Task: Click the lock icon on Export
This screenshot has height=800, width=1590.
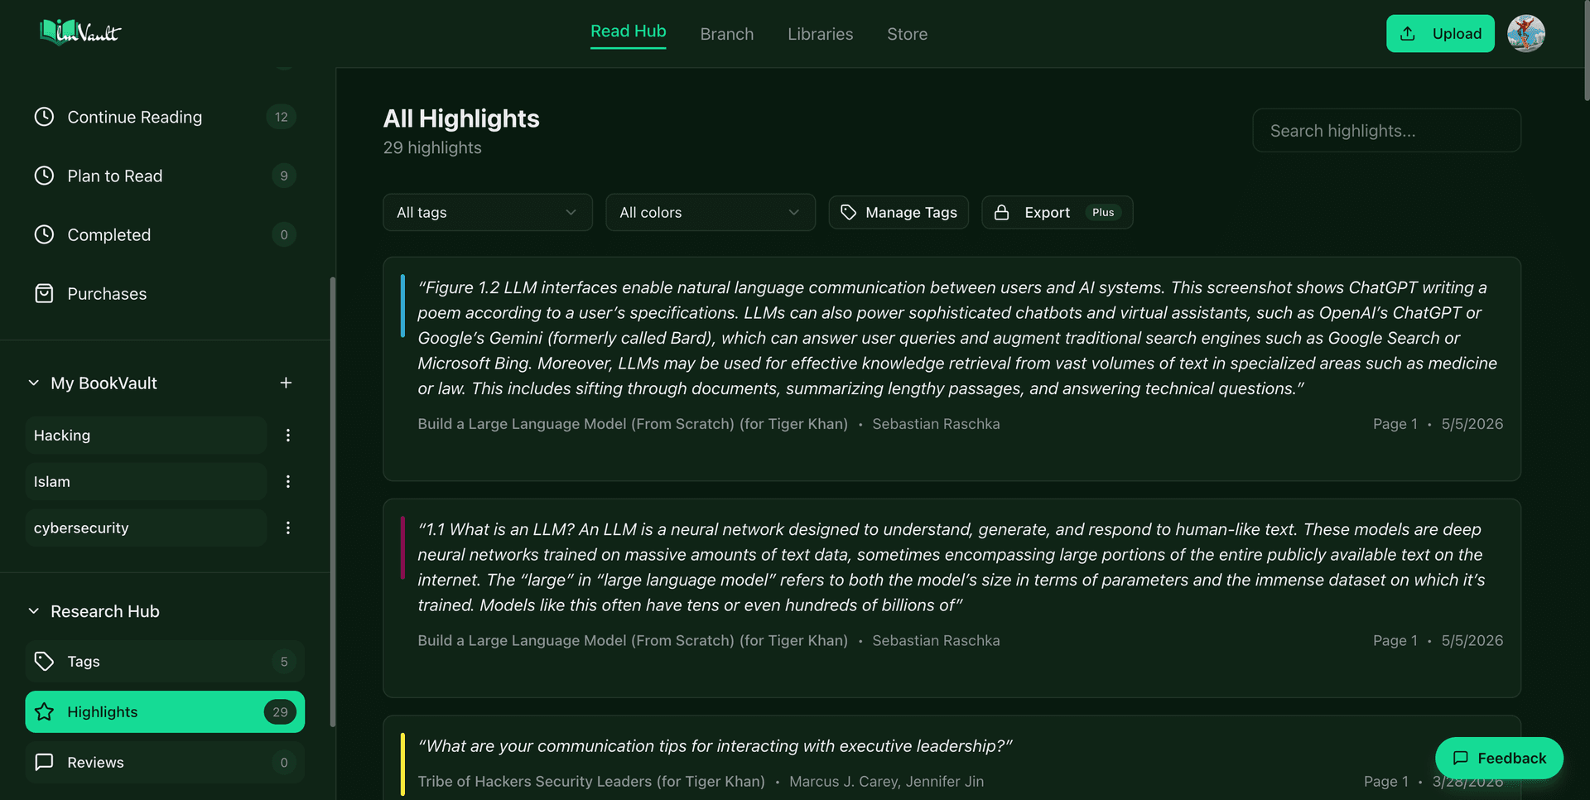Action: point(1001,212)
